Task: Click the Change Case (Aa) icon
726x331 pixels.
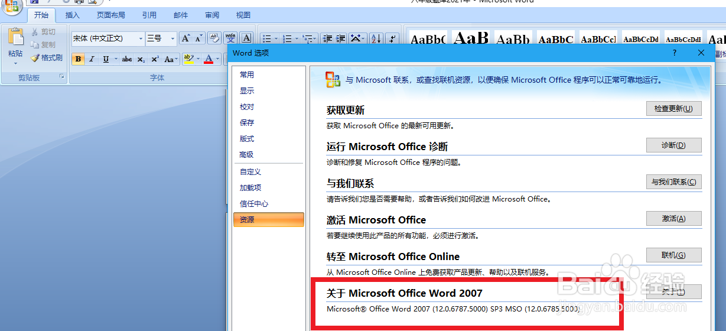Action: [x=171, y=59]
